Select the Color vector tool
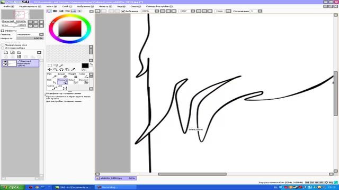The height and width of the screenshot is (190, 339). (x=84, y=75)
